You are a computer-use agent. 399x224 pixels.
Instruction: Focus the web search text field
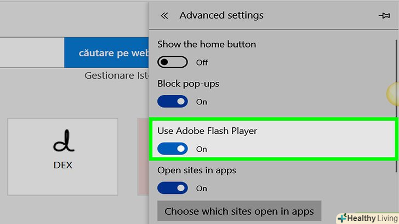coord(32,52)
